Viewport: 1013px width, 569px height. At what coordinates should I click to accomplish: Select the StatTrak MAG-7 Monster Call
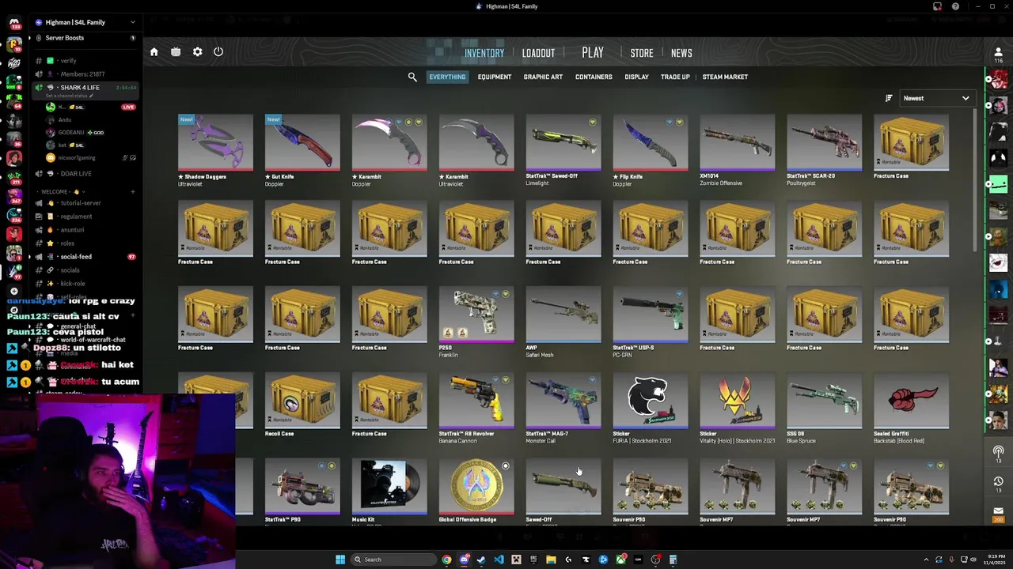[563, 409]
